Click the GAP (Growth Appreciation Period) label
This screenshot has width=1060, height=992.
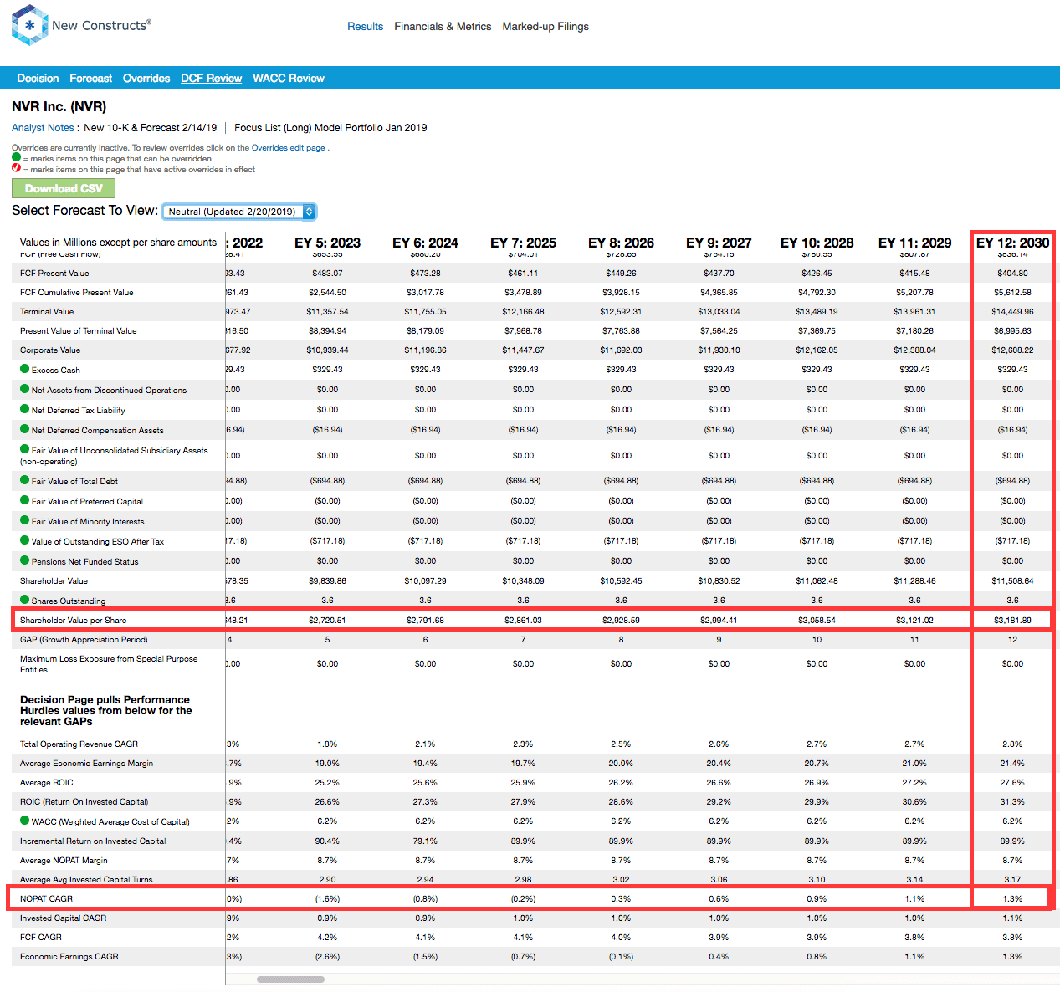click(x=84, y=639)
